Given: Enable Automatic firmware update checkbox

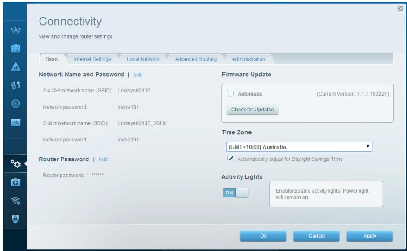Looking at the screenshot, I should (230, 93).
